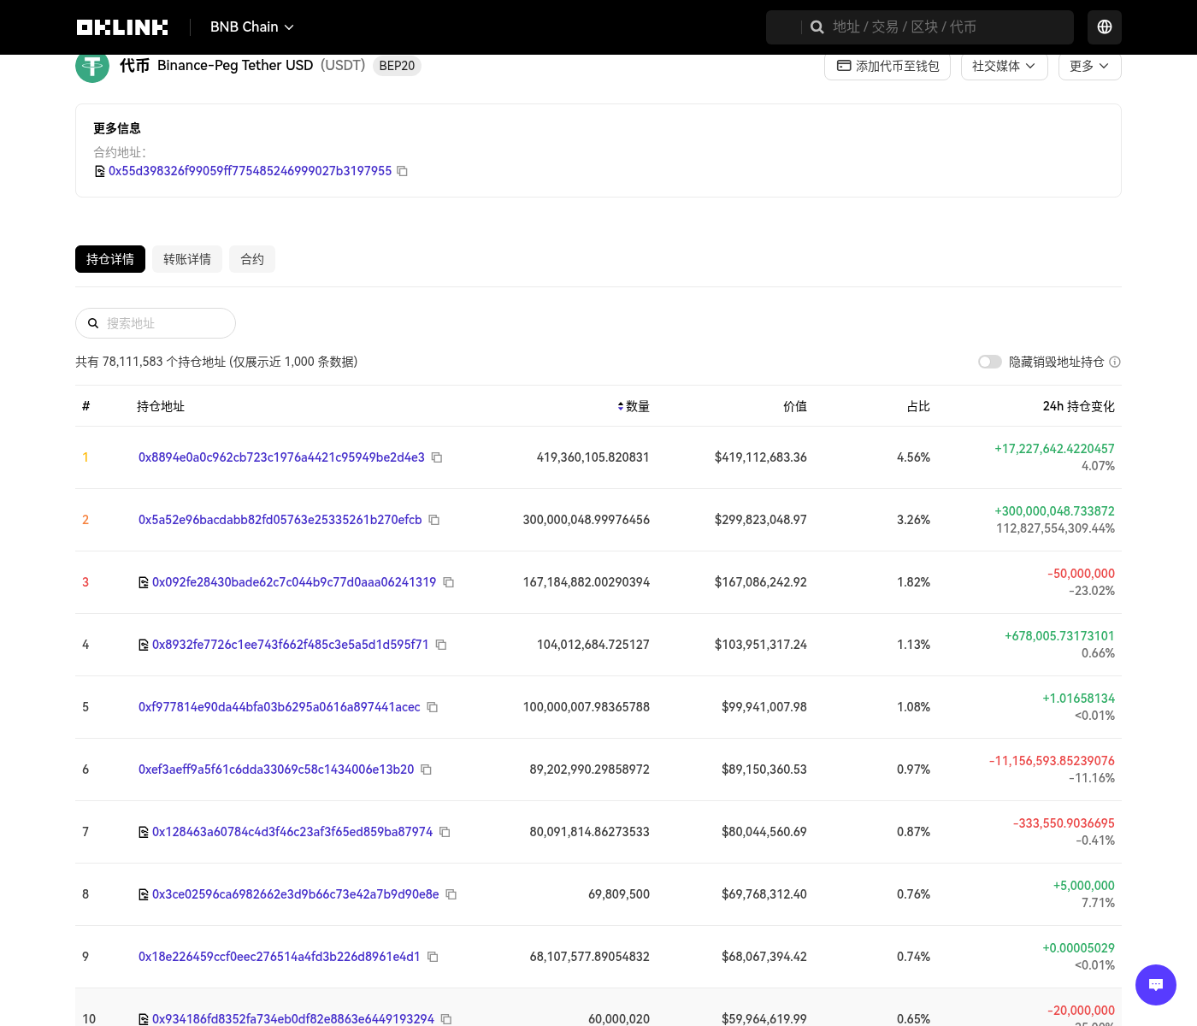
Task: Select the 持仓详情 tab
Action: [x=110, y=259]
